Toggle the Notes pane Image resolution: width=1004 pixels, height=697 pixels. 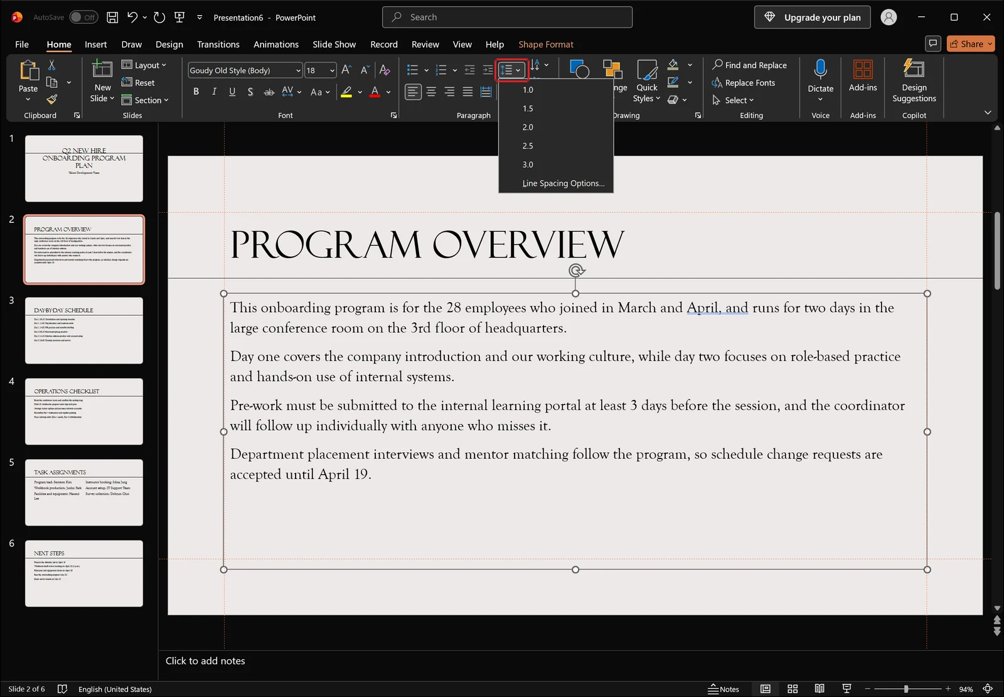click(724, 689)
